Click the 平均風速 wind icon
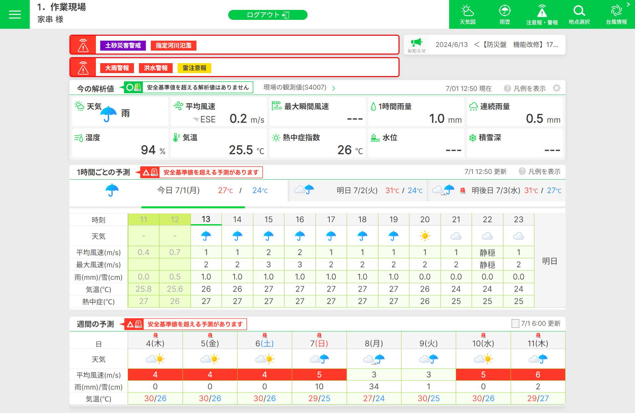The width and height of the screenshot is (635, 413). [178, 106]
